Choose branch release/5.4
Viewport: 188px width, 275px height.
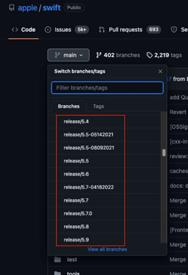(104, 122)
